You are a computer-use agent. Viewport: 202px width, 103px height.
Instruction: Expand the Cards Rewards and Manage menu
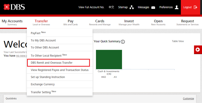pos(100,22)
